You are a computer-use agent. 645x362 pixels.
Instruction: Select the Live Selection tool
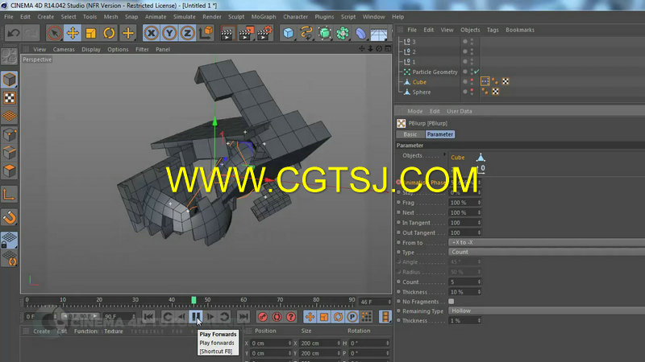point(54,33)
